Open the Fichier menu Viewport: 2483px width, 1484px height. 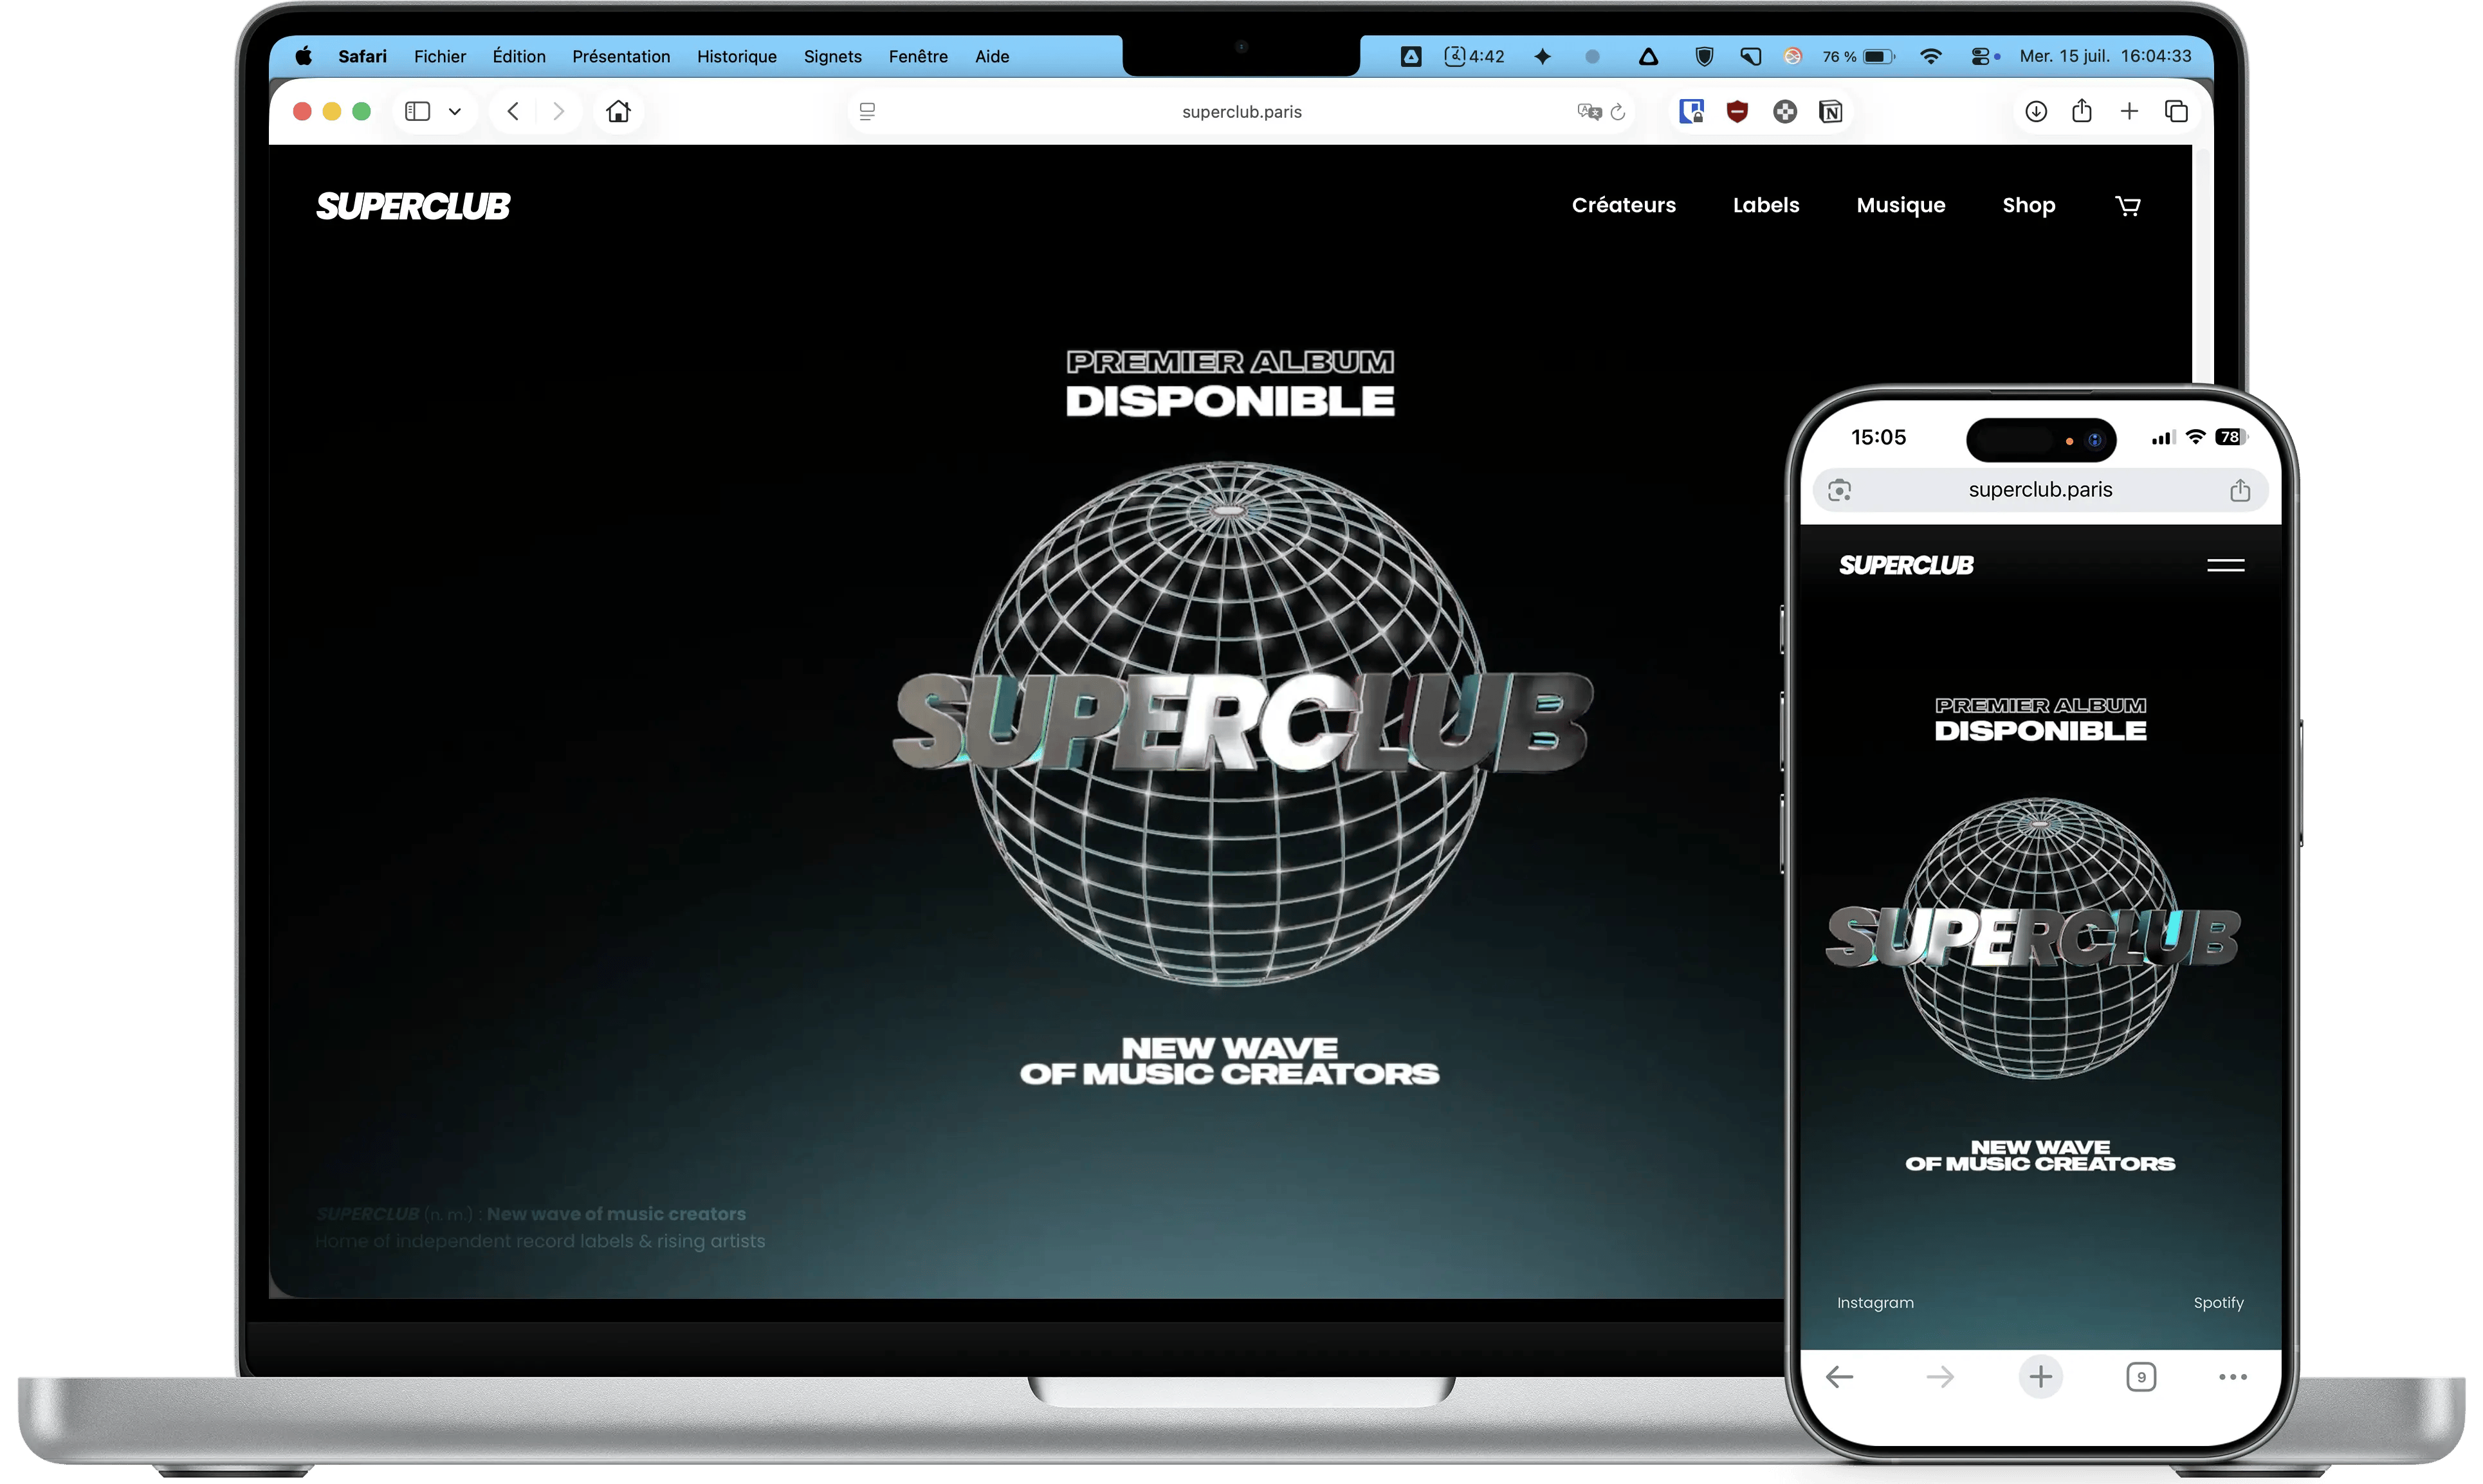(440, 56)
